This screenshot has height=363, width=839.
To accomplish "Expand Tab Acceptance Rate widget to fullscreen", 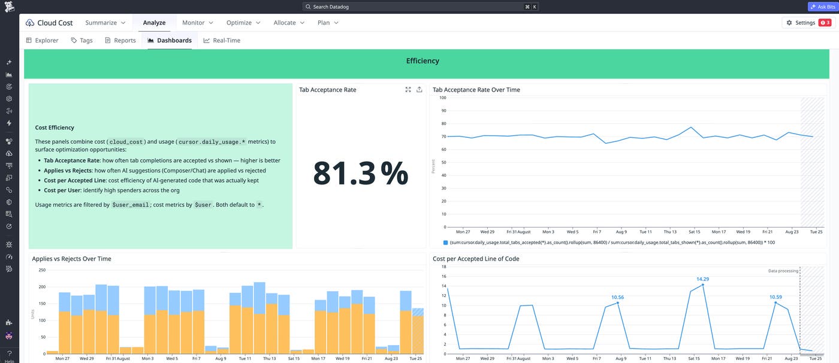I will [x=408, y=89].
